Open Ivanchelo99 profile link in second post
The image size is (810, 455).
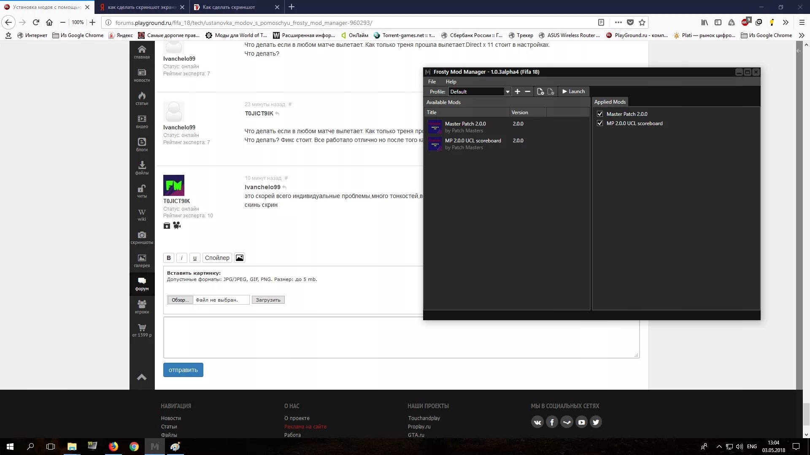(x=179, y=127)
